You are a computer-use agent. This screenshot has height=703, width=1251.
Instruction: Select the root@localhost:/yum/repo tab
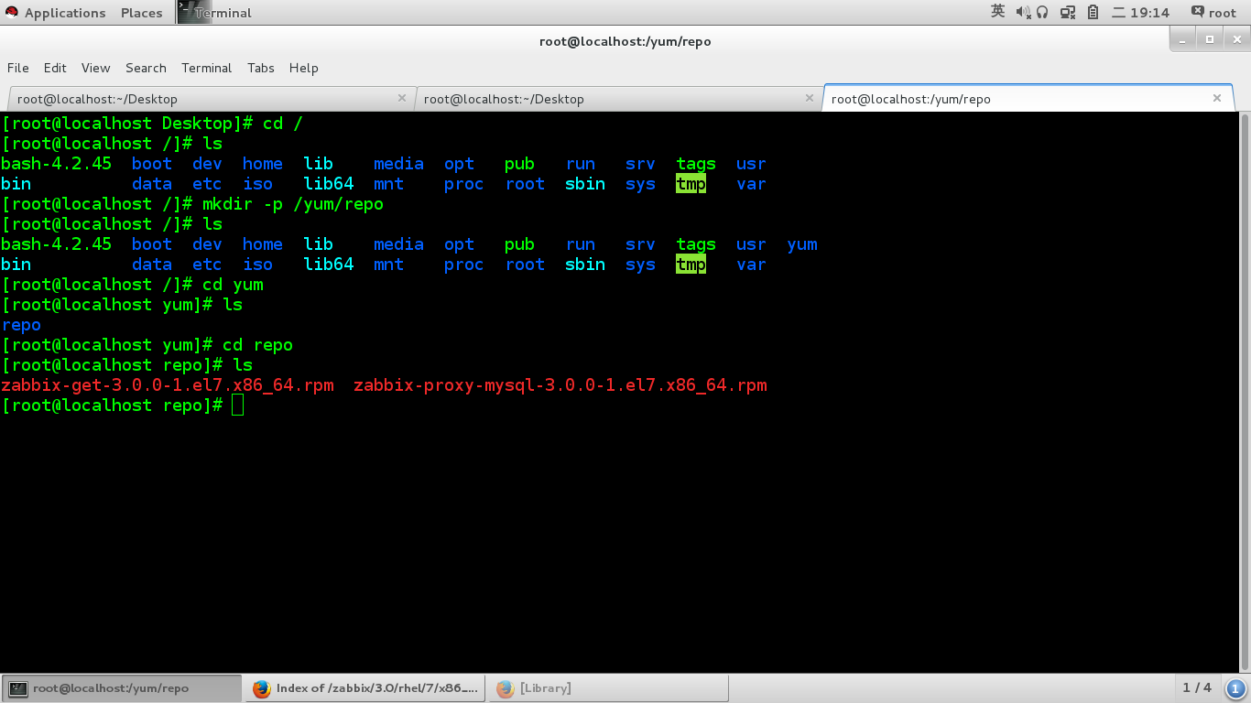1028,99
